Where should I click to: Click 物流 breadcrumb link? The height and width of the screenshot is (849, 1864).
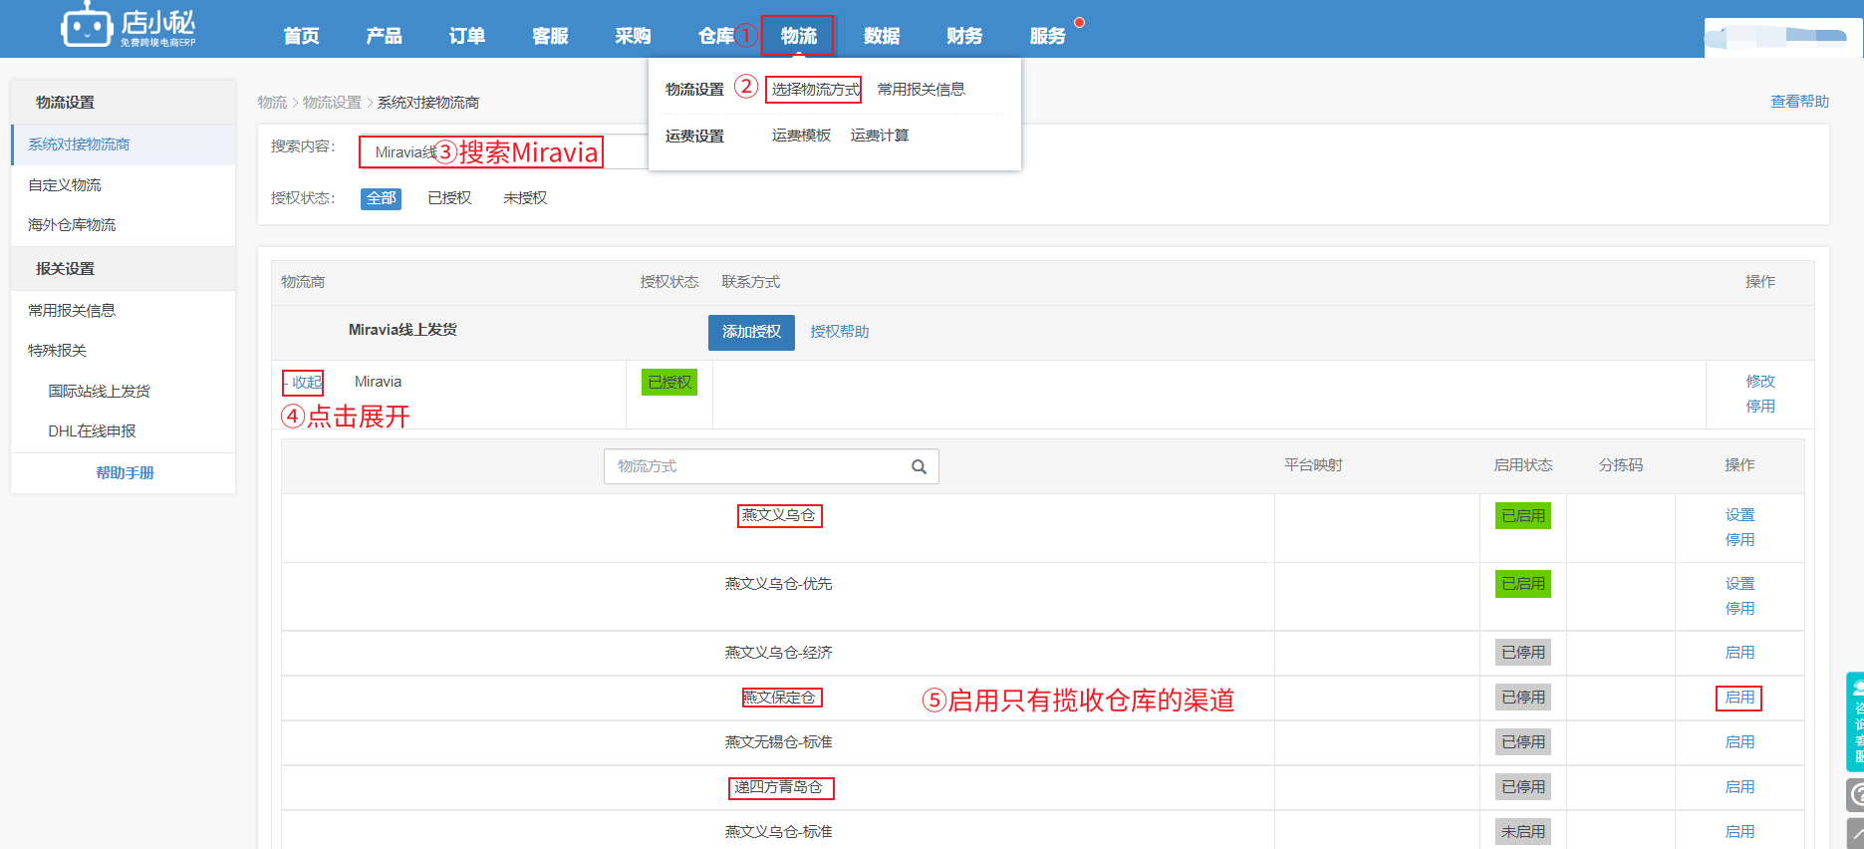click(272, 103)
